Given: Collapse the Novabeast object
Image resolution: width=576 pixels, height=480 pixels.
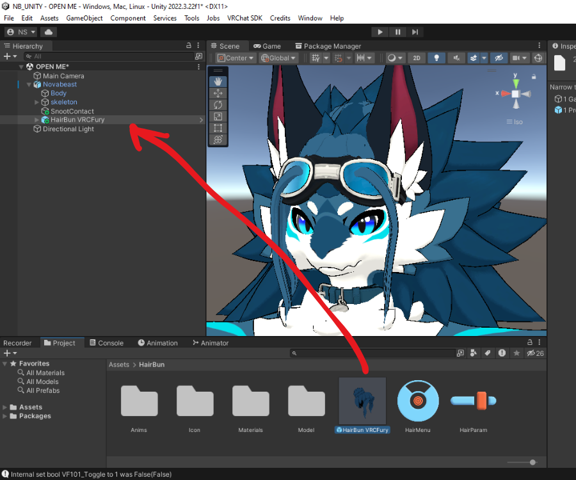Looking at the screenshot, I should click(29, 84).
